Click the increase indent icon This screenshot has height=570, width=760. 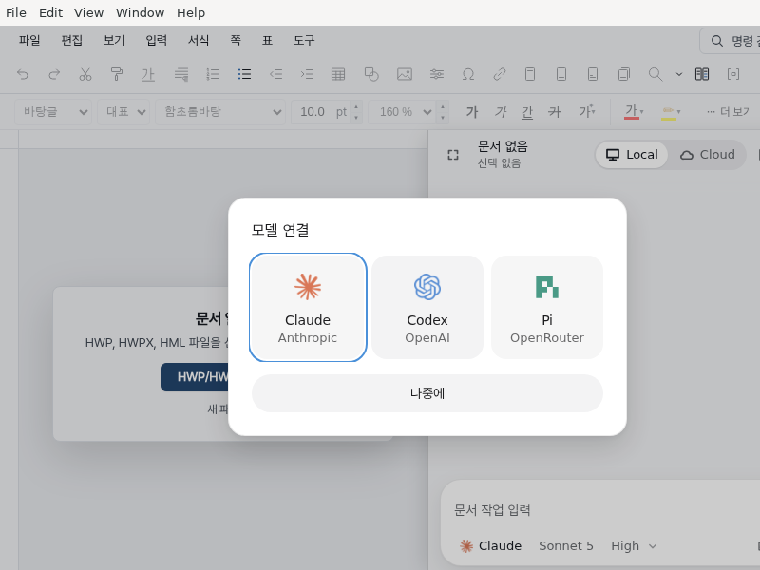(307, 74)
